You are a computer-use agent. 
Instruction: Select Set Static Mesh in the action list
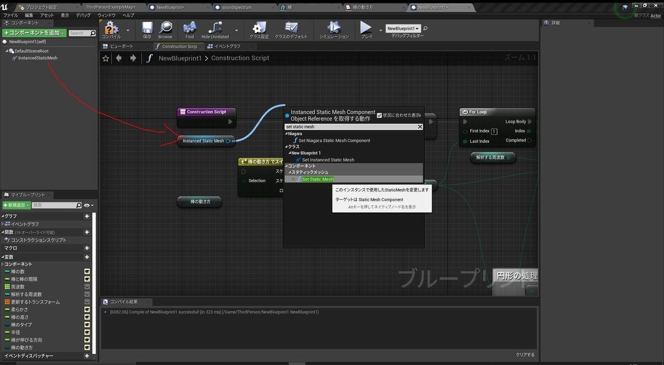tap(318, 179)
